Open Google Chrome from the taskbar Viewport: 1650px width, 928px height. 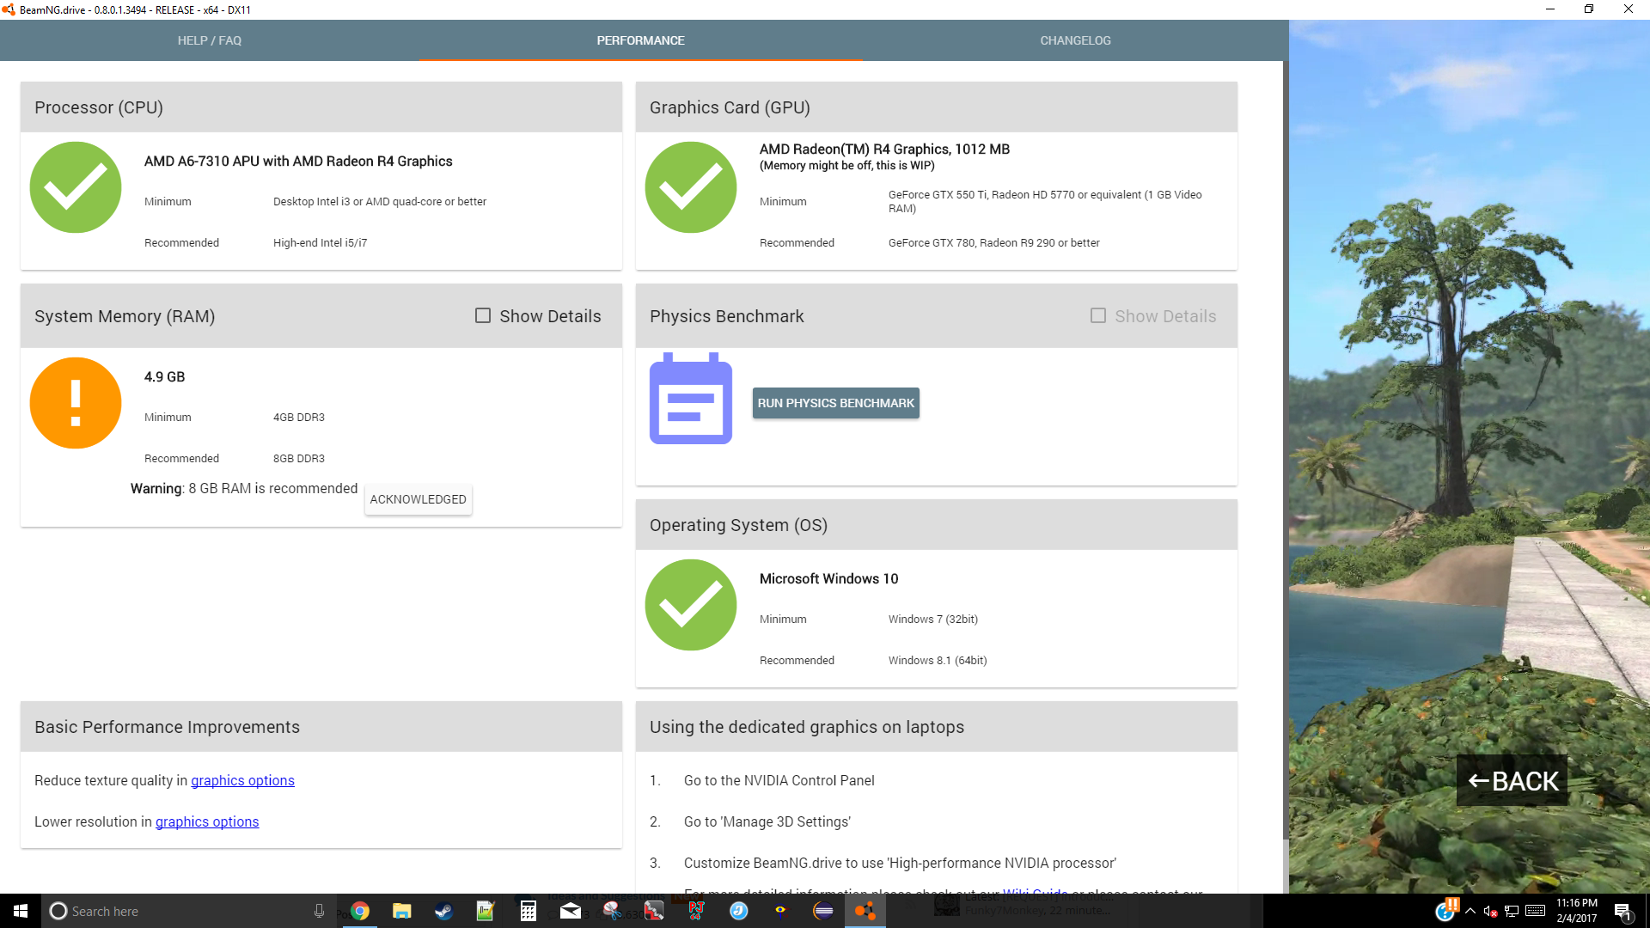[x=360, y=911]
